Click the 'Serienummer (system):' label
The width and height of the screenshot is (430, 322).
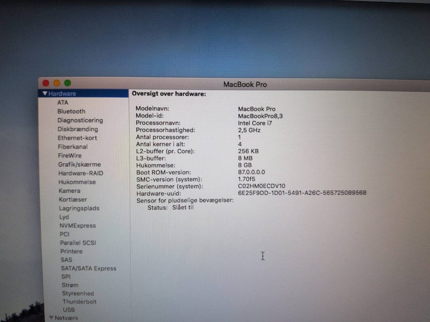[x=170, y=186]
